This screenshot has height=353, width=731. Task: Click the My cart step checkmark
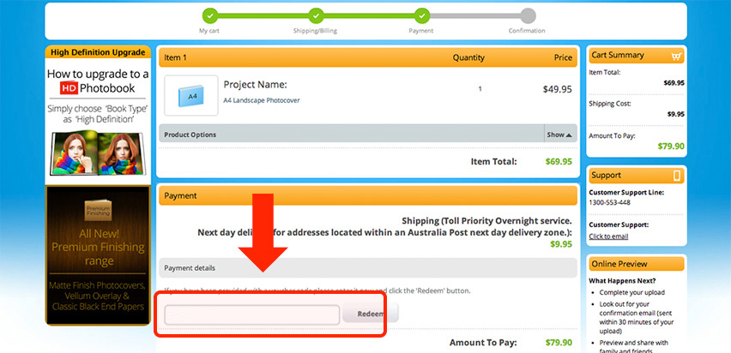click(x=210, y=15)
